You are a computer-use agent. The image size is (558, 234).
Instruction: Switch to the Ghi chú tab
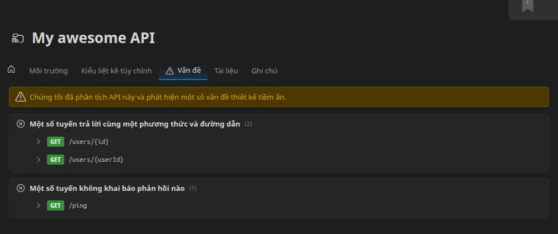tap(264, 71)
